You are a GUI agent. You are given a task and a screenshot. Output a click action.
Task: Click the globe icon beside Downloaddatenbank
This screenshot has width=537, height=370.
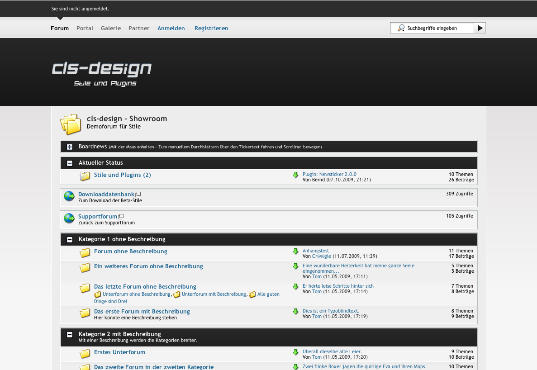tap(69, 196)
